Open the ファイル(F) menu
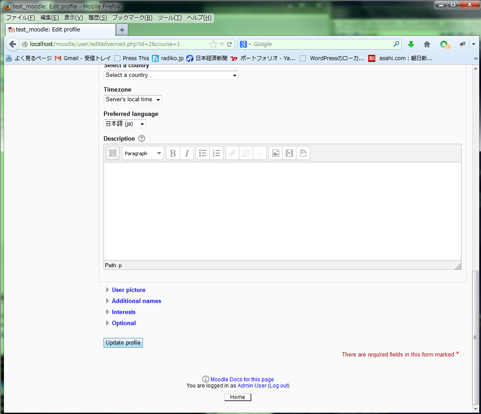This screenshot has width=481, height=414. click(x=20, y=18)
